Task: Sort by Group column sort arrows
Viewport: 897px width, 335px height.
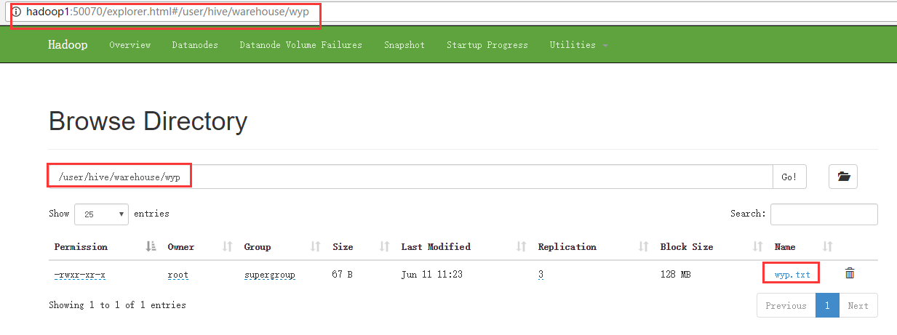Action: coord(315,247)
